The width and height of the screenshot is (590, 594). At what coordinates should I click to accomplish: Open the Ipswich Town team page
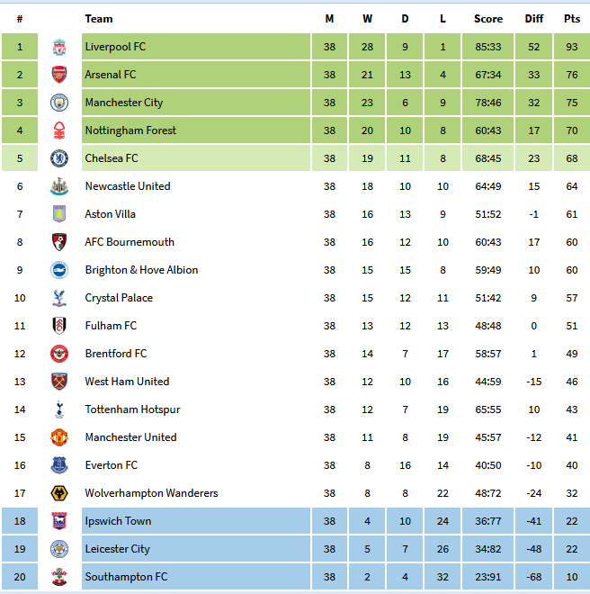(118, 521)
